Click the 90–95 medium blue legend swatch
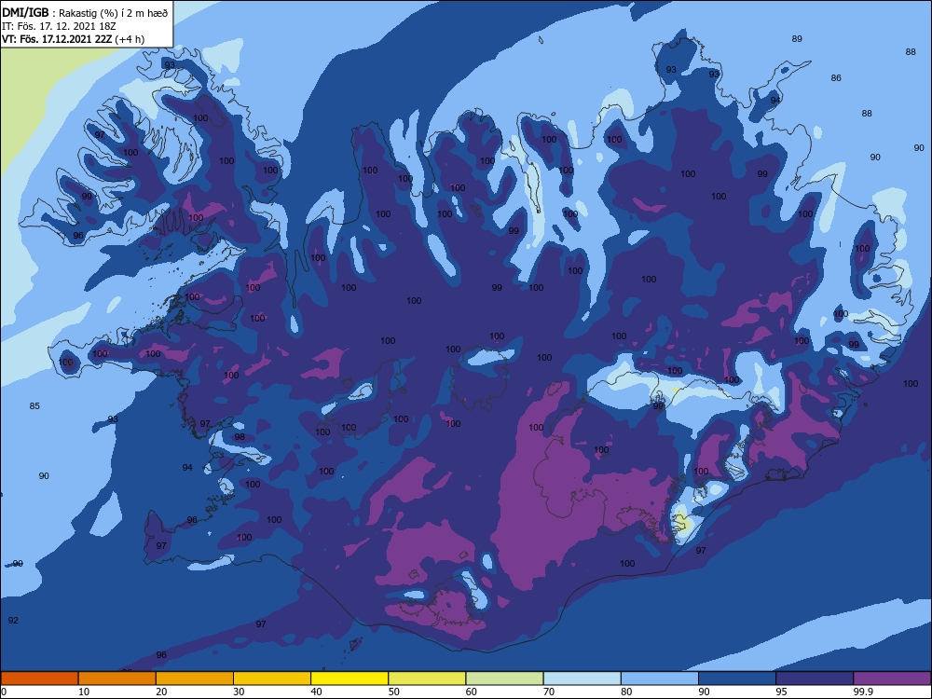The width and height of the screenshot is (932, 699). (737, 678)
